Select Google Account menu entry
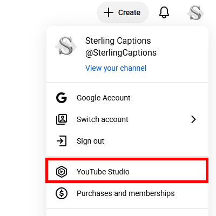Image resolution: width=216 pixels, height=216 pixels. (127, 98)
